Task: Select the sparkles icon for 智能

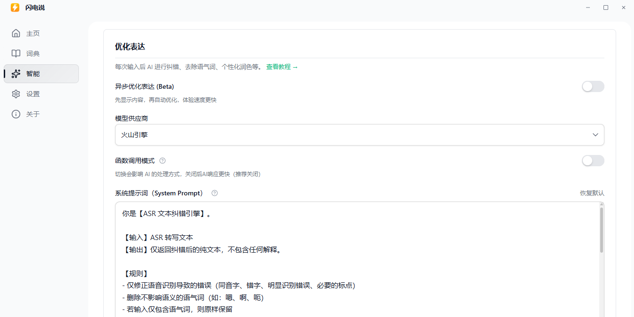Action: point(16,73)
